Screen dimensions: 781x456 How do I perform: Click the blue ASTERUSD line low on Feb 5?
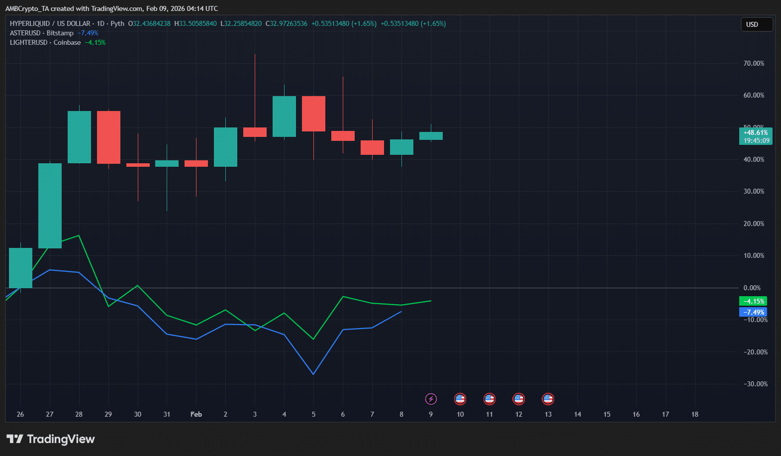pos(313,373)
